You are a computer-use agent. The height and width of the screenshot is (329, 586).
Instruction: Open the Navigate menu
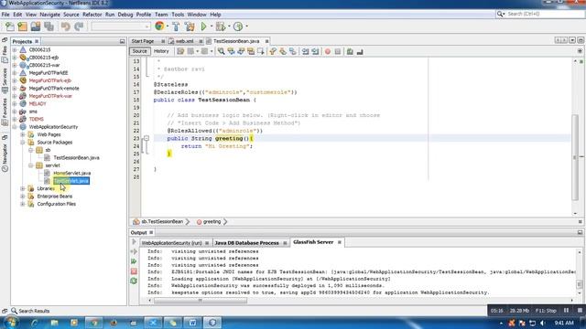(x=49, y=15)
